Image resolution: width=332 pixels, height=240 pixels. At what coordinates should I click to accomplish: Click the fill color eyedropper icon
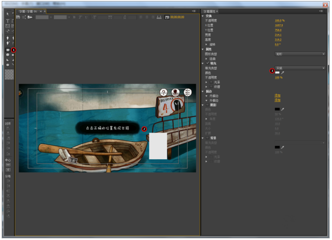[x=282, y=73]
